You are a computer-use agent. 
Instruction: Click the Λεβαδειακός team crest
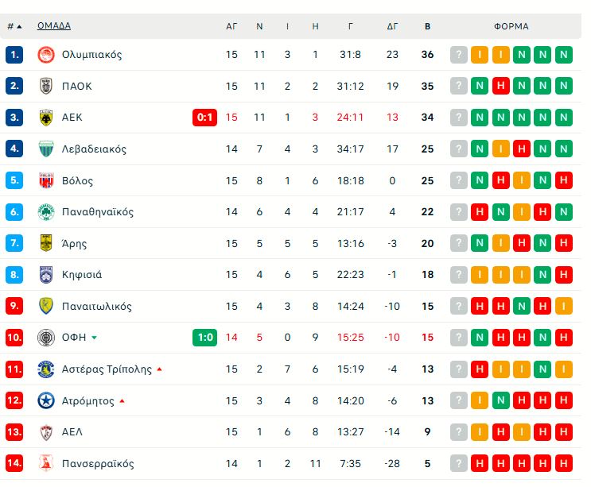click(x=45, y=149)
